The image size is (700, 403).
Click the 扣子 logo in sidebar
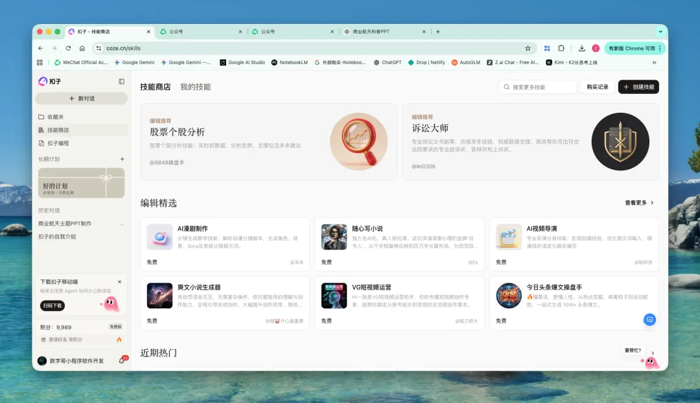(49, 81)
